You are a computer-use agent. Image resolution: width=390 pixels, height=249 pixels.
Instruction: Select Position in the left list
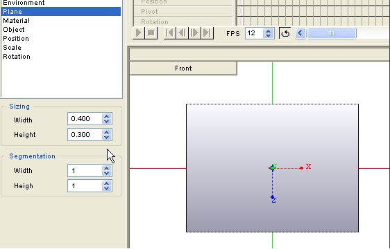61,39
